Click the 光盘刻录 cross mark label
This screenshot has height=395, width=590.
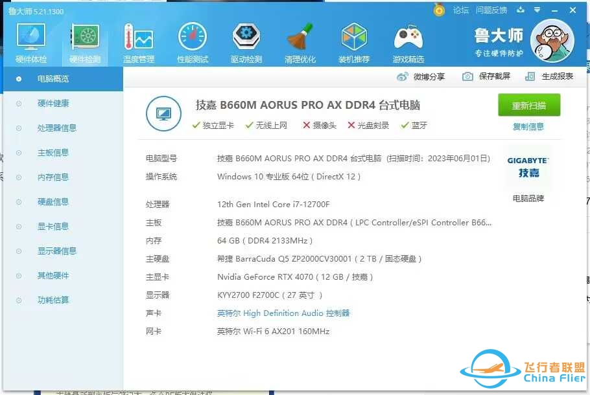368,126
